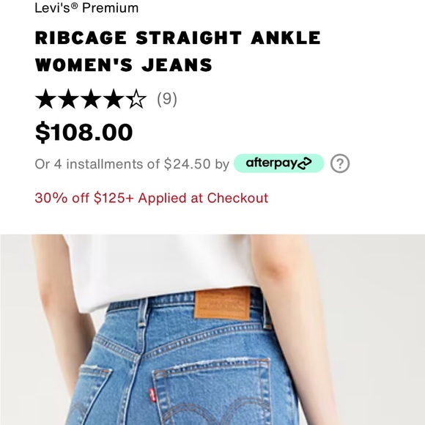
Task: Select the Ribcage Straight Ankle product title
Action: pos(178,51)
